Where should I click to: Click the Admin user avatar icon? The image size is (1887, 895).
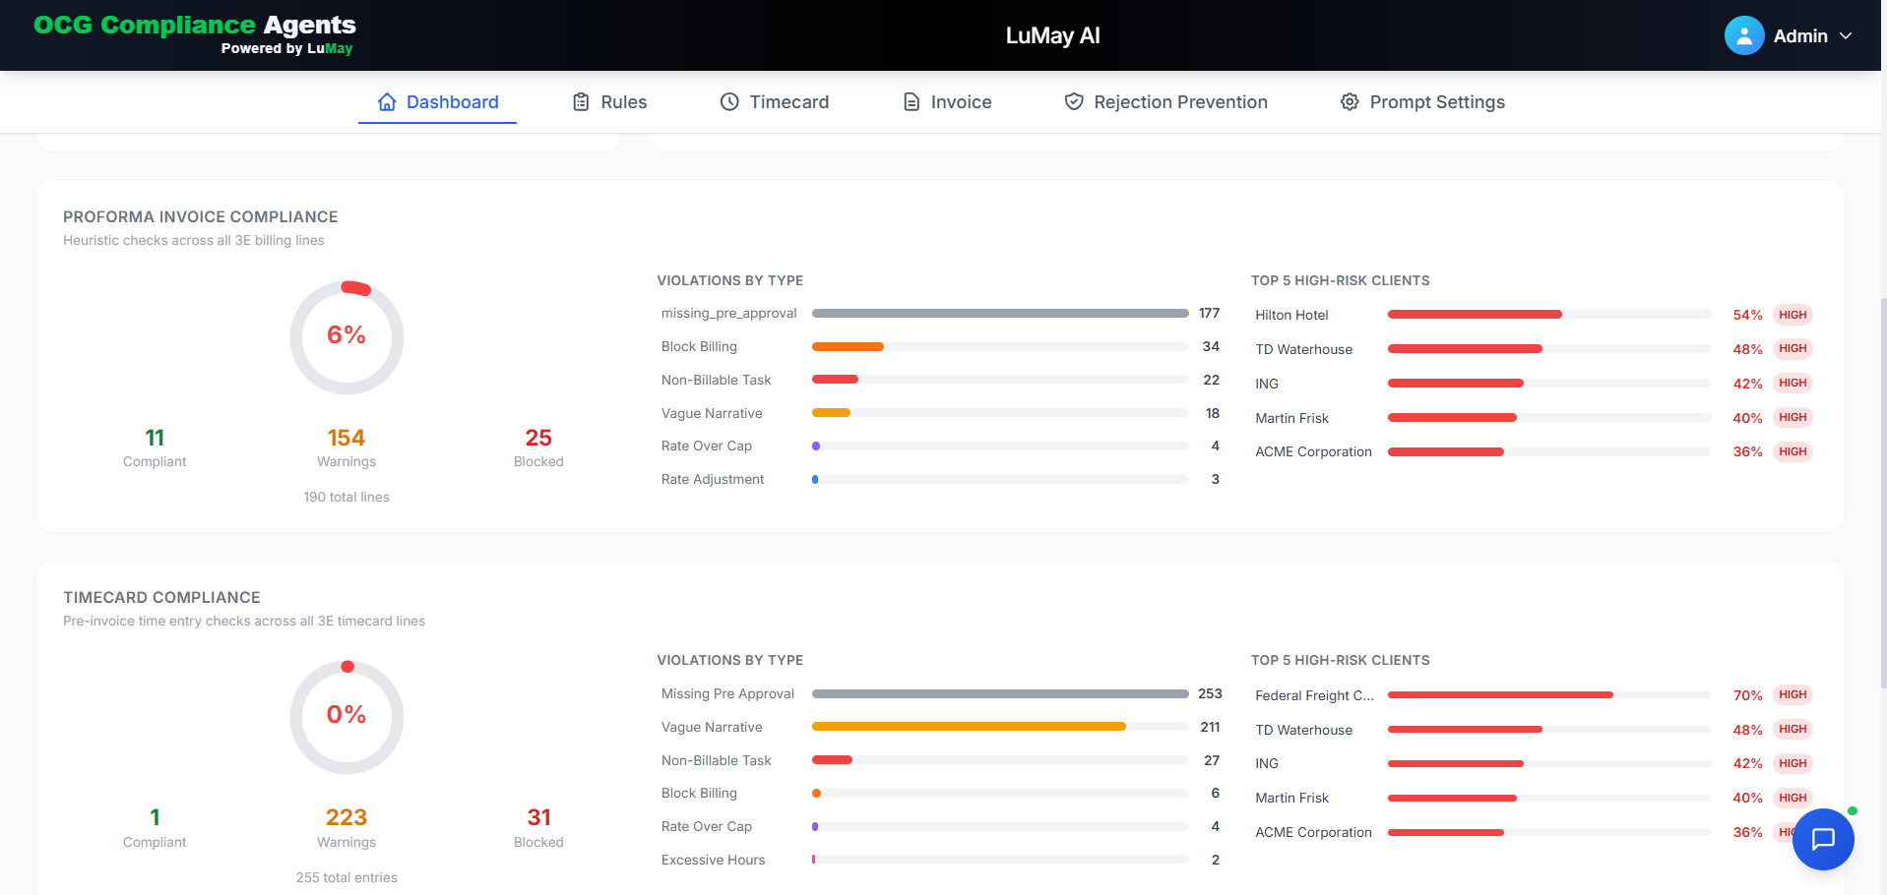(x=1743, y=35)
